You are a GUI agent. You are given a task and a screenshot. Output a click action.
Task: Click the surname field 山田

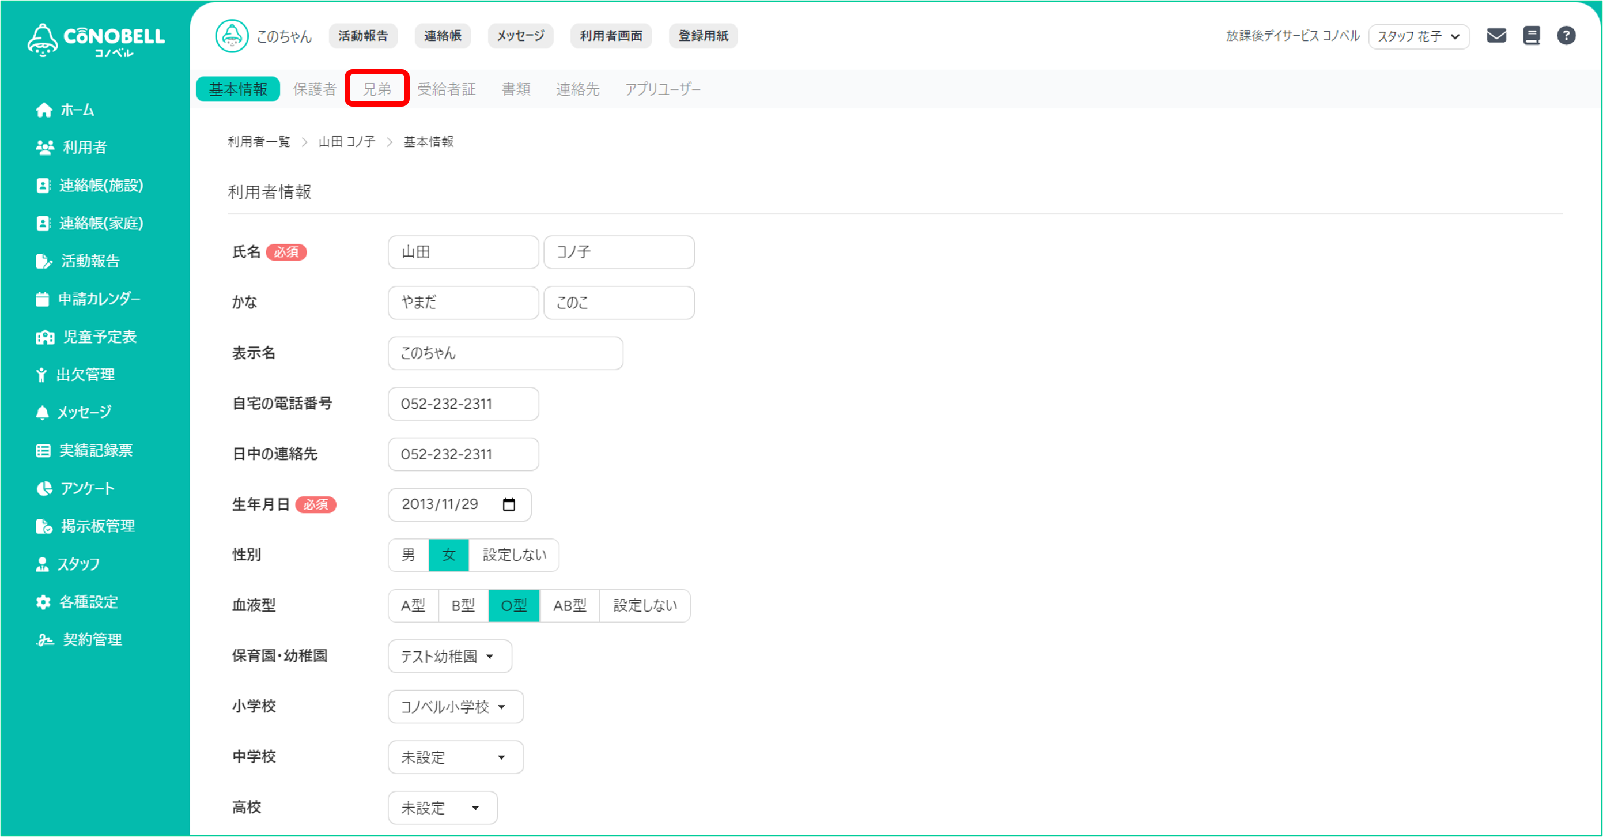tap(464, 252)
